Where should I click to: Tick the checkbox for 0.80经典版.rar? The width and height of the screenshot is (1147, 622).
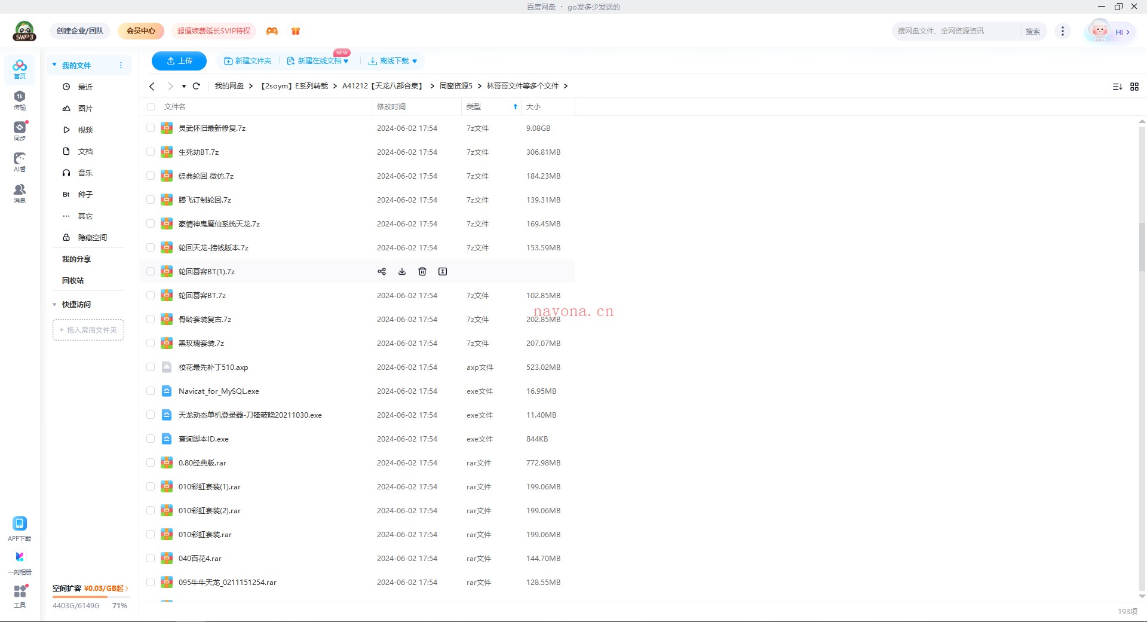point(151,462)
